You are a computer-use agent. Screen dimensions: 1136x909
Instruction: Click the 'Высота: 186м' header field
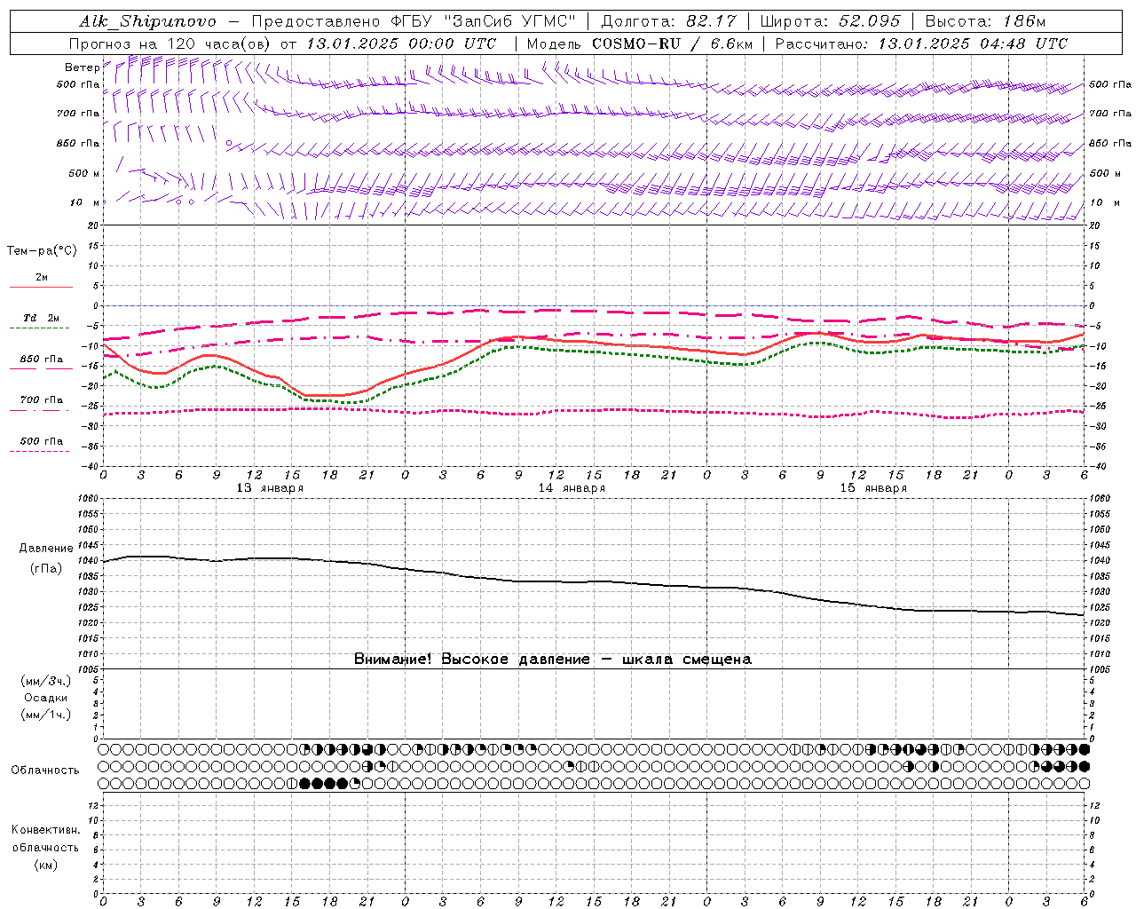[x=985, y=21]
